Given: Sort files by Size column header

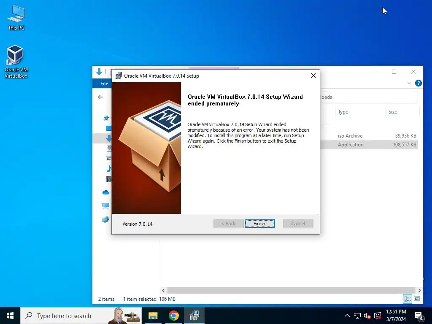Looking at the screenshot, I should 393,111.
